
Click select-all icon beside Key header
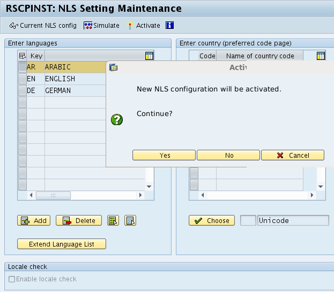(22, 56)
